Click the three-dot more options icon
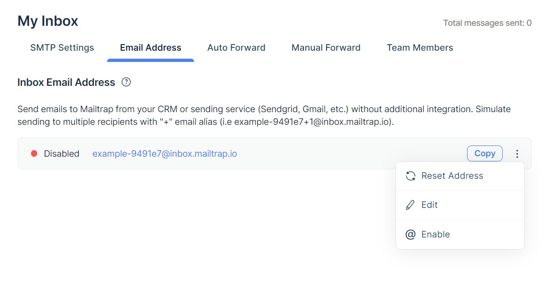Screen dimensions: 545x290 517,153
